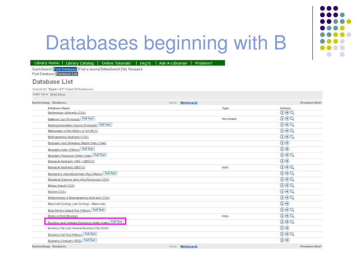Open Ask-A-Librarian menu item

click(x=173, y=63)
